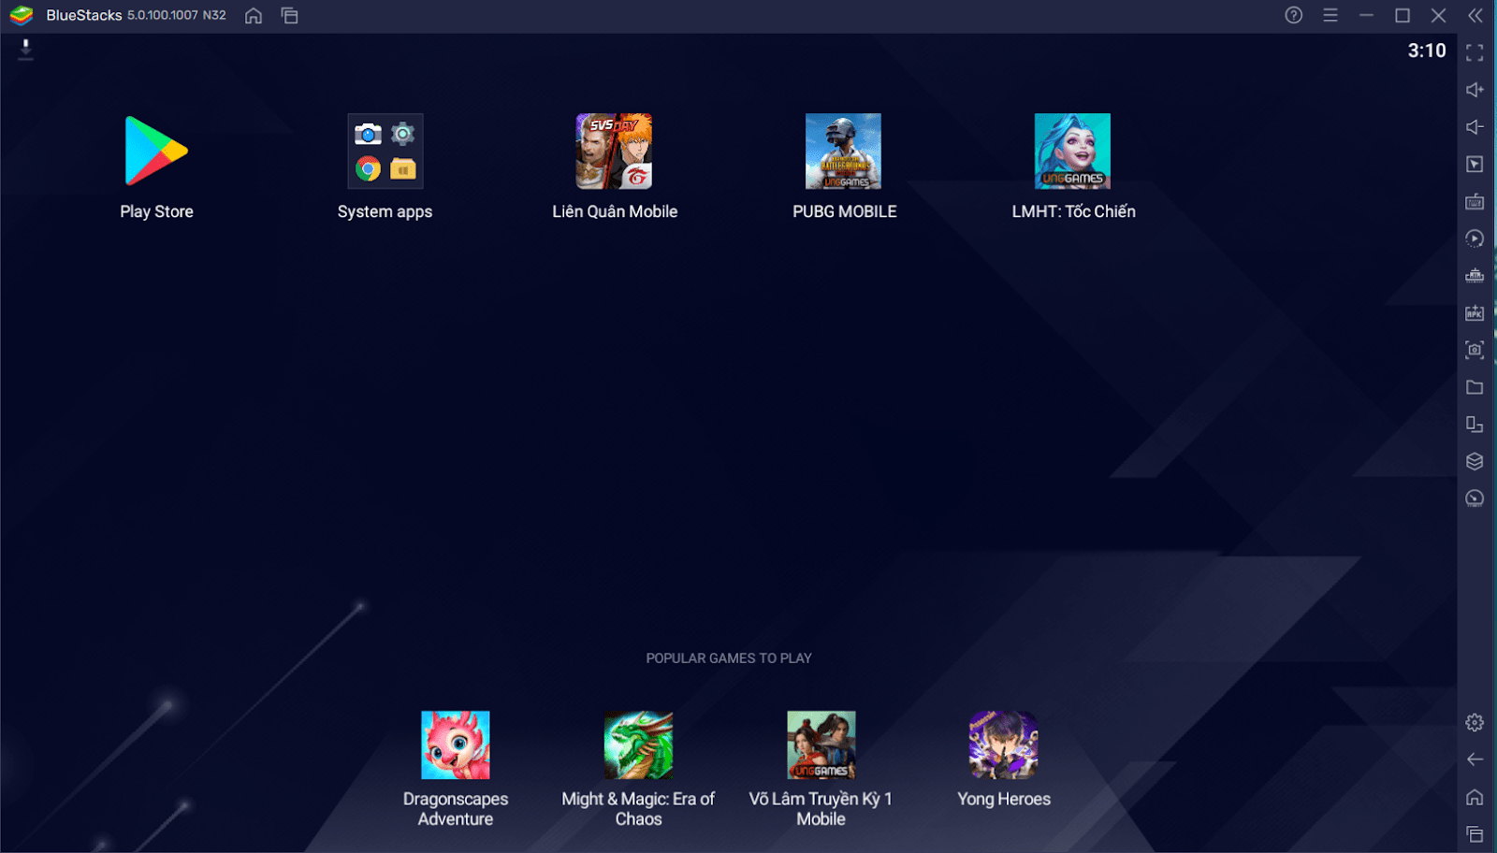
Task: Open Might & Magic: Era of Chaos
Action: pos(638,745)
